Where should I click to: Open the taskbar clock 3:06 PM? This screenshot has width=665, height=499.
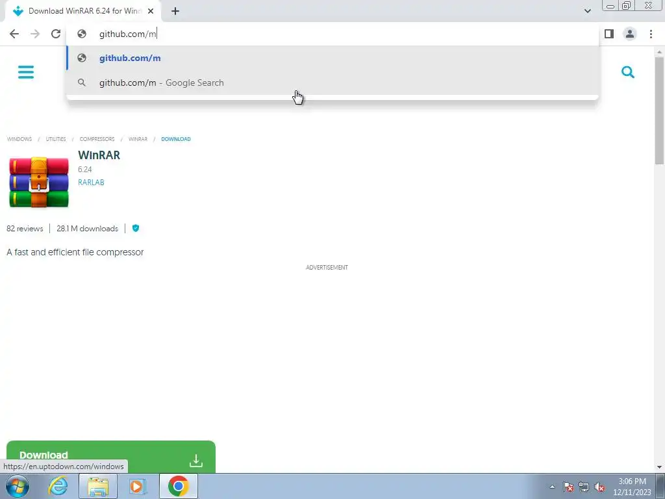coord(632,487)
